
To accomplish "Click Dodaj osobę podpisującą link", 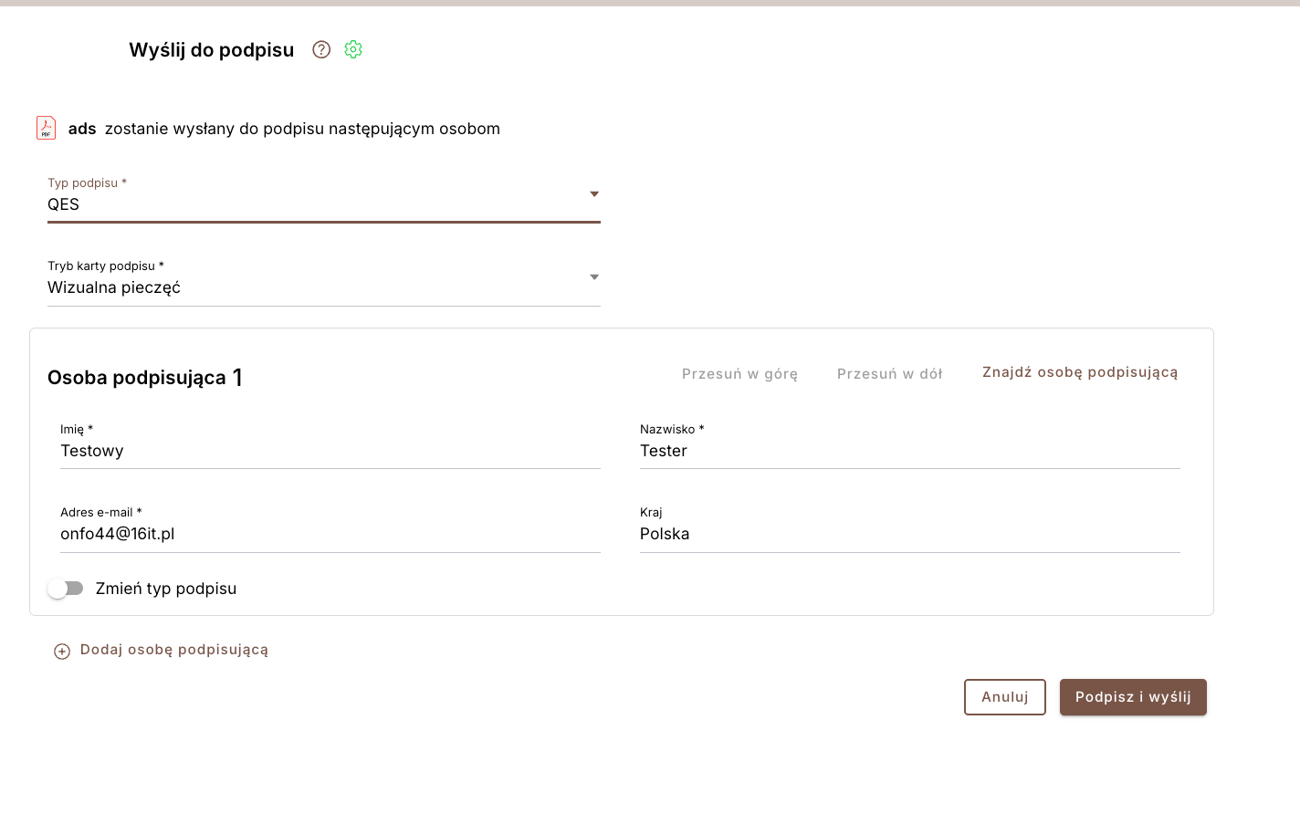I will 174,650.
